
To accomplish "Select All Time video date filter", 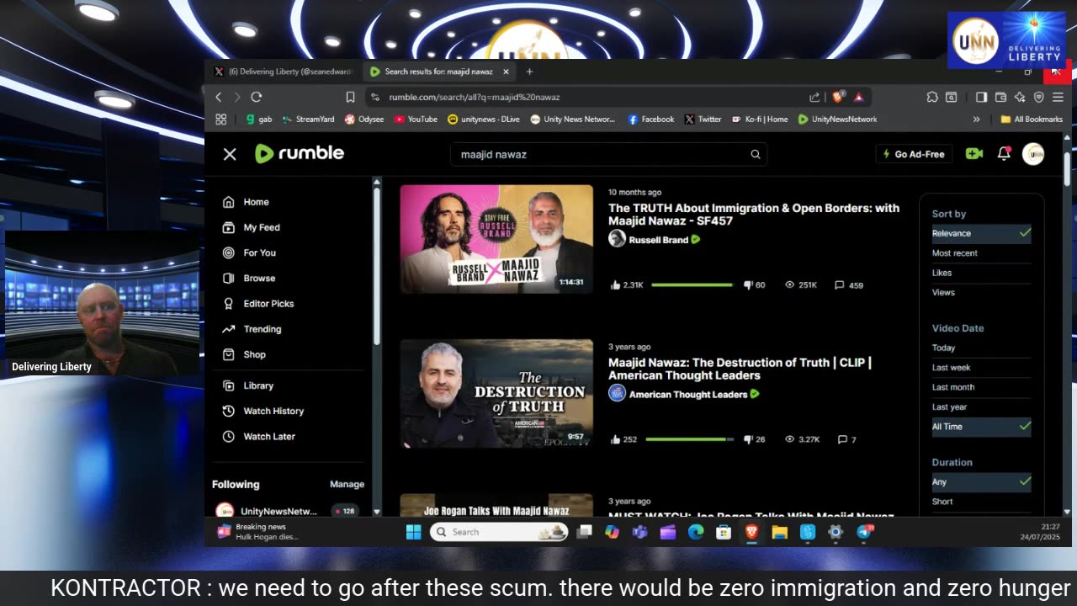I will (x=981, y=427).
